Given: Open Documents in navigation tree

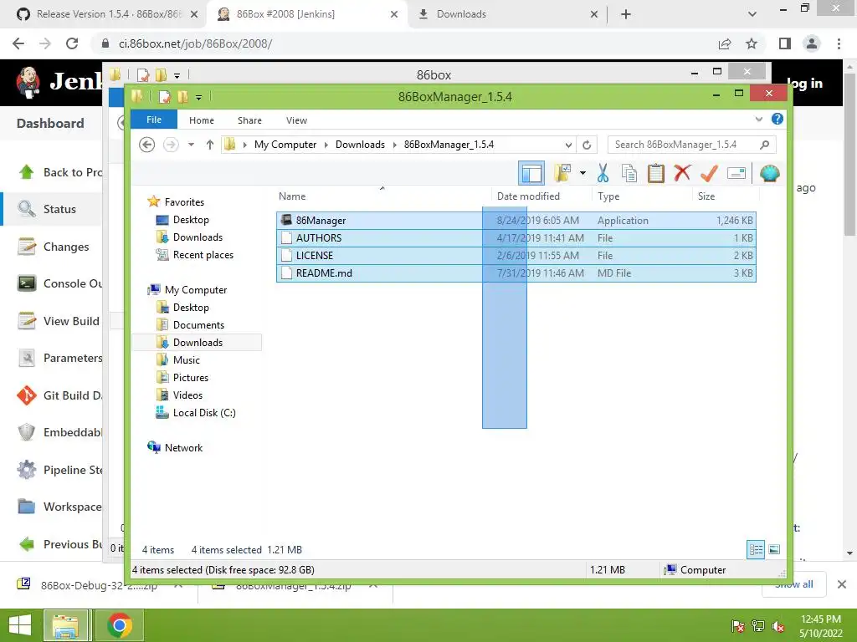Looking at the screenshot, I should [198, 325].
